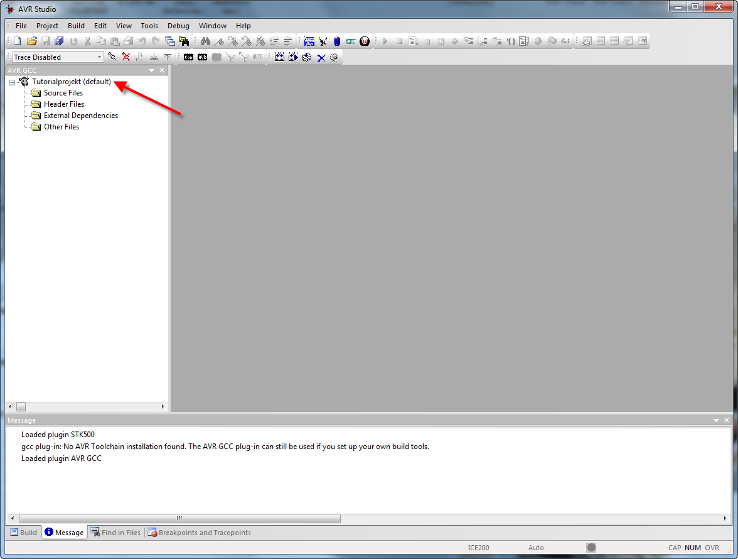Select the Source Files folder
This screenshot has height=559, width=738.
point(63,93)
